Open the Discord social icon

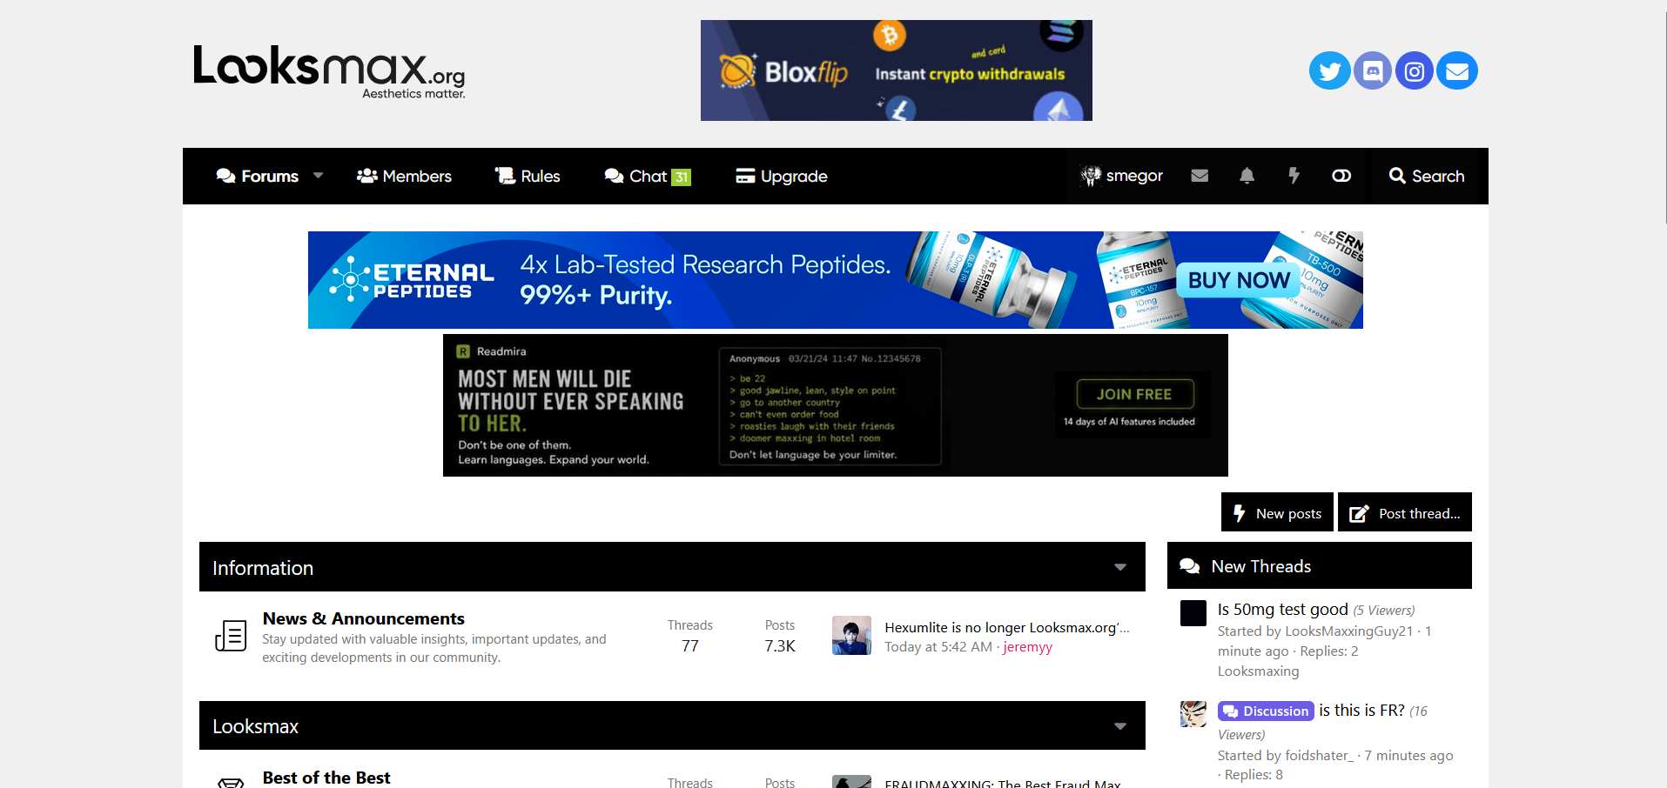click(1372, 70)
